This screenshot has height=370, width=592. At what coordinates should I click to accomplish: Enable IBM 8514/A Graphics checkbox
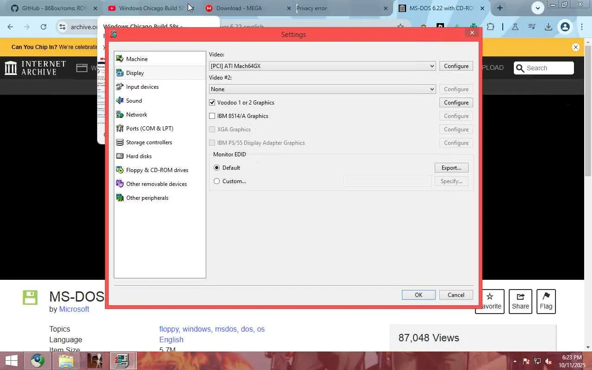point(212,116)
